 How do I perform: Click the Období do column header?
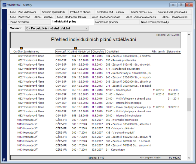point(98,52)
